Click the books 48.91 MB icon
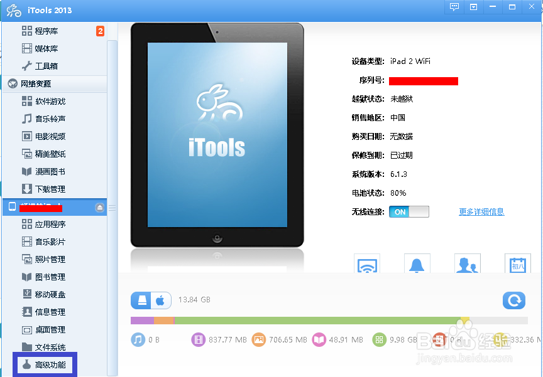 coord(319,340)
